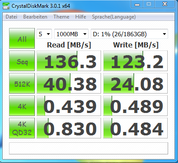
Task: Close the CrystalDiskMark window
Action: (165, 4)
